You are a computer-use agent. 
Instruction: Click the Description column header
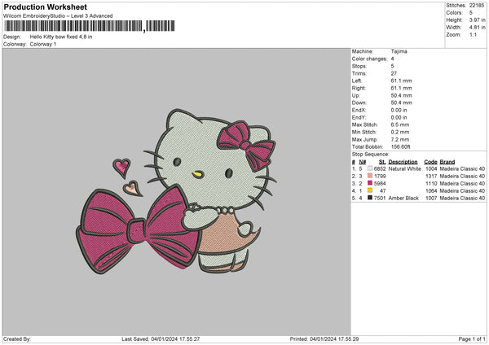(x=403, y=161)
